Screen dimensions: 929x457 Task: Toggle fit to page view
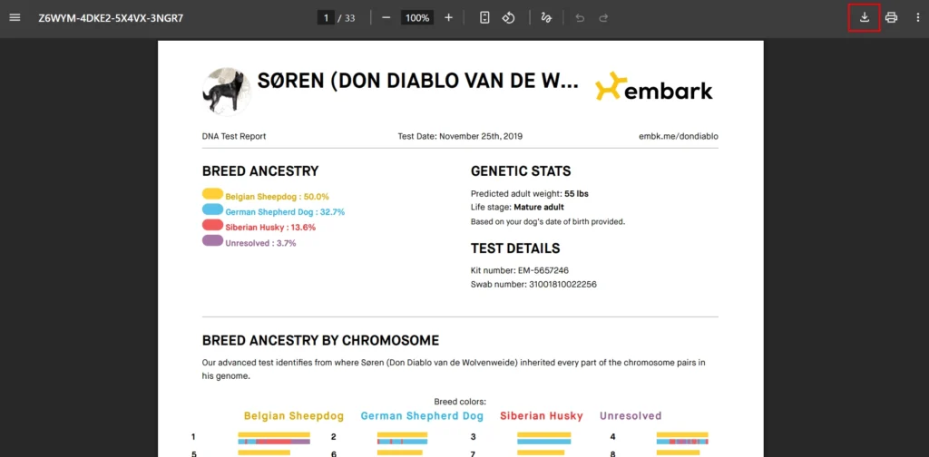coord(485,18)
